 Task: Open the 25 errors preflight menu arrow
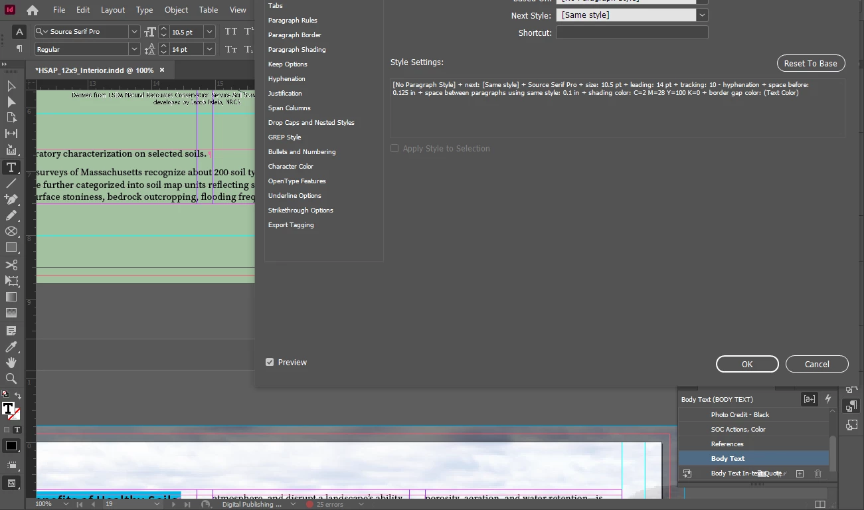[361, 504]
